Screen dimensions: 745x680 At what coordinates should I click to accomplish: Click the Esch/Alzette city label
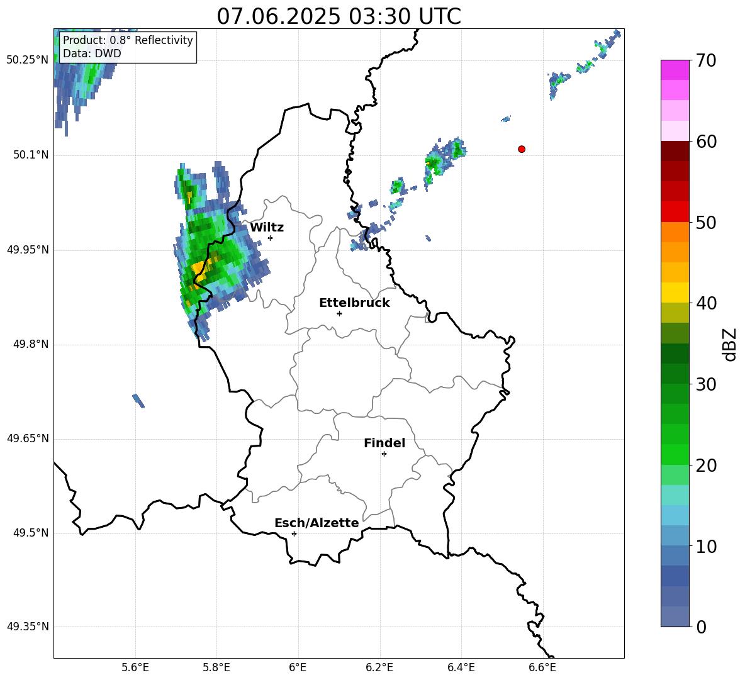point(316,523)
